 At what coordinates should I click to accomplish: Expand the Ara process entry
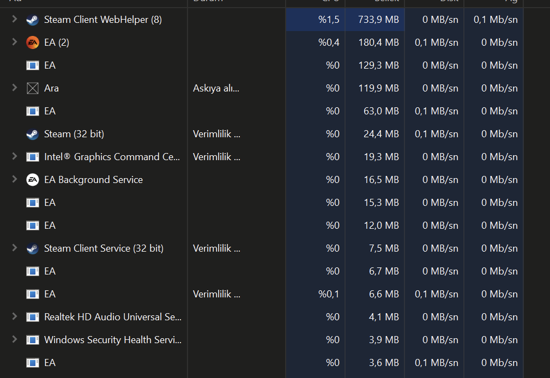click(15, 88)
